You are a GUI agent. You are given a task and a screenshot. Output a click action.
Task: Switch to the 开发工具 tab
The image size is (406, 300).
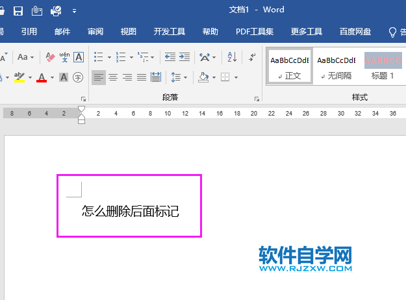(169, 31)
